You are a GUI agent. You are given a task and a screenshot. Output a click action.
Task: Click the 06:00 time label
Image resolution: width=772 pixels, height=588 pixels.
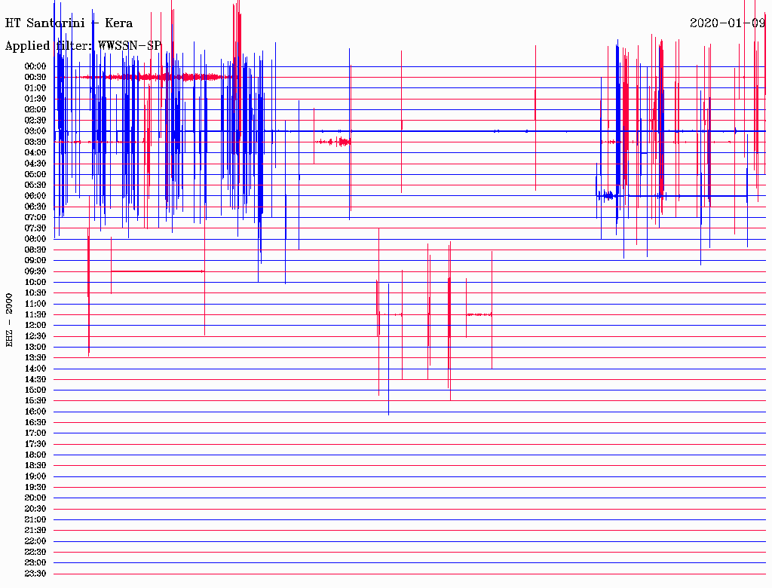[x=35, y=196]
